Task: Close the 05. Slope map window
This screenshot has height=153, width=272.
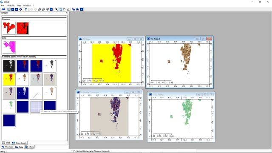Action: 141,39
